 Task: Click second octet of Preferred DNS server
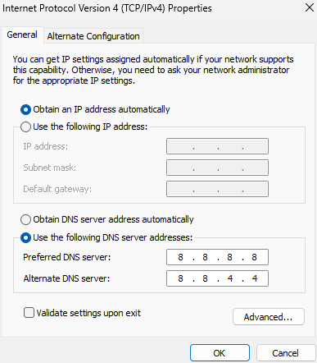[x=205, y=257]
